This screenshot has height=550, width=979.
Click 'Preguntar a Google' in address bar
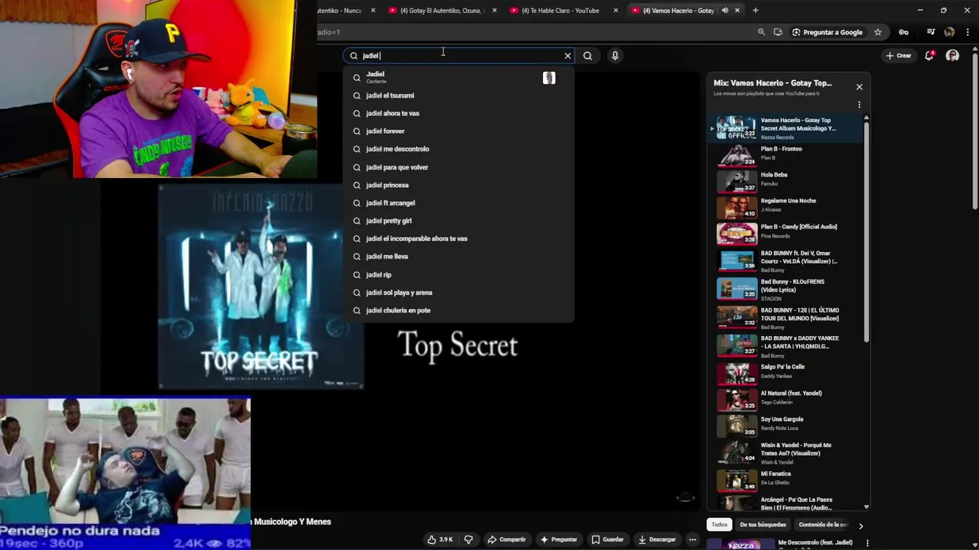tap(827, 32)
